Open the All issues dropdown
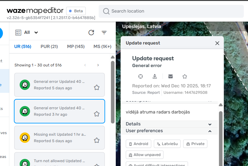The width and height of the screenshot is (248, 166). [27, 32]
